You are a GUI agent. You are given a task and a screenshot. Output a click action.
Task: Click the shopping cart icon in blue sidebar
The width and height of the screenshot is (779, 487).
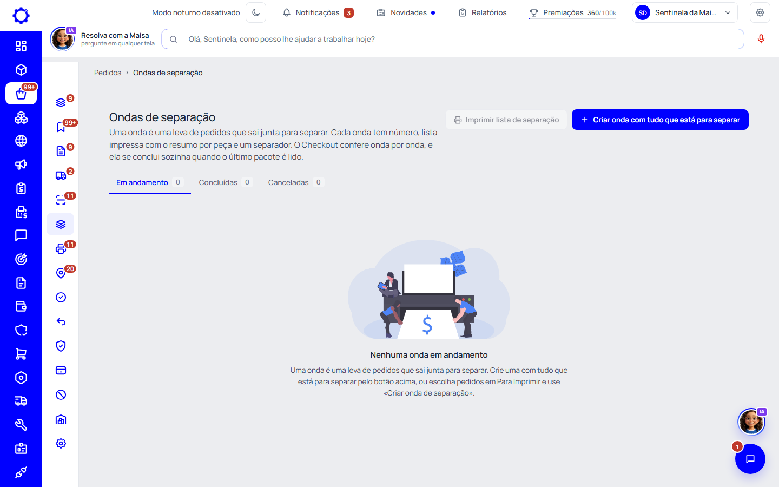pos(21,354)
